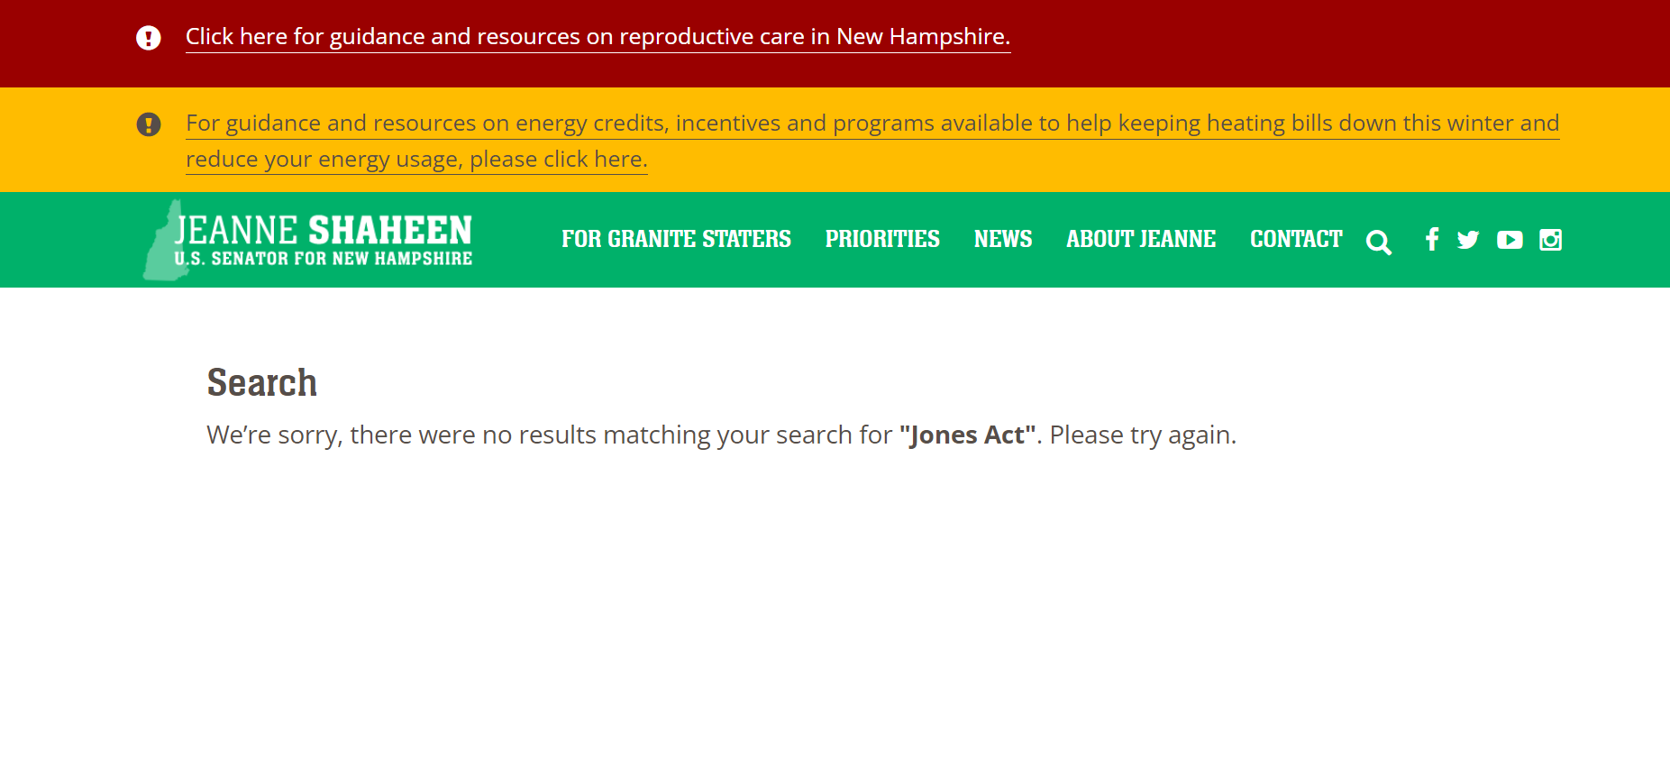Click 'U.S. Senator for New Hampshire' tagline
The height and width of the screenshot is (769, 1670).
(324, 260)
